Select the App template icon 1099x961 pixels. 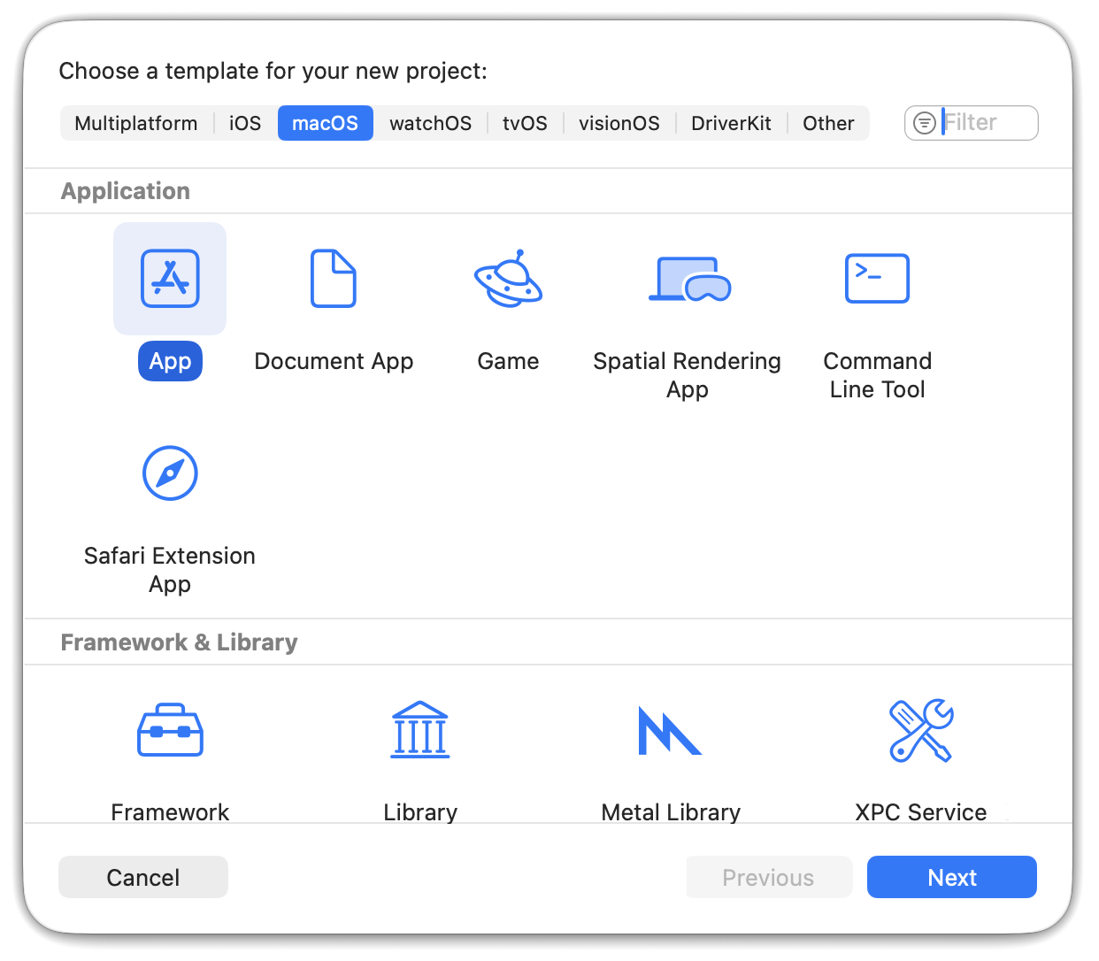(x=170, y=279)
